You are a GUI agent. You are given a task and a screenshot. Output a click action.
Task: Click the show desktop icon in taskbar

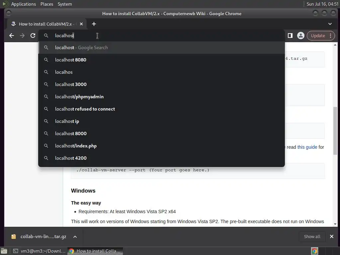(x=4, y=251)
